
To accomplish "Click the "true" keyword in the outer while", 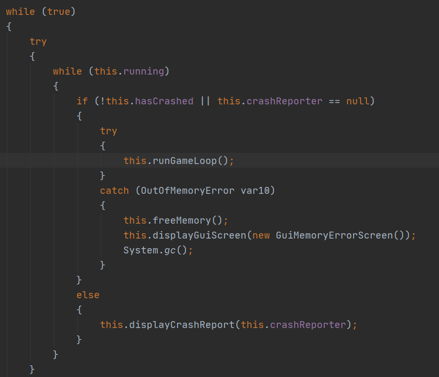I will [59, 12].
